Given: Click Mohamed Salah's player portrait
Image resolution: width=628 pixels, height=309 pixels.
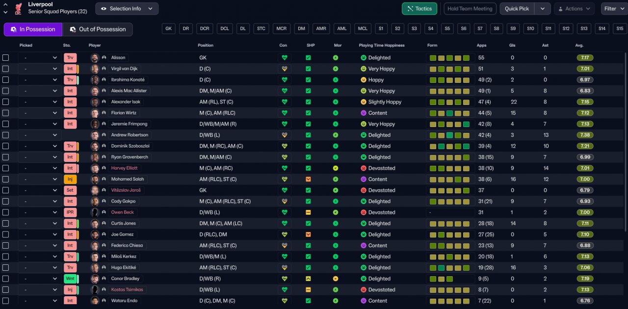Looking at the screenshot, I should (95, 179).
